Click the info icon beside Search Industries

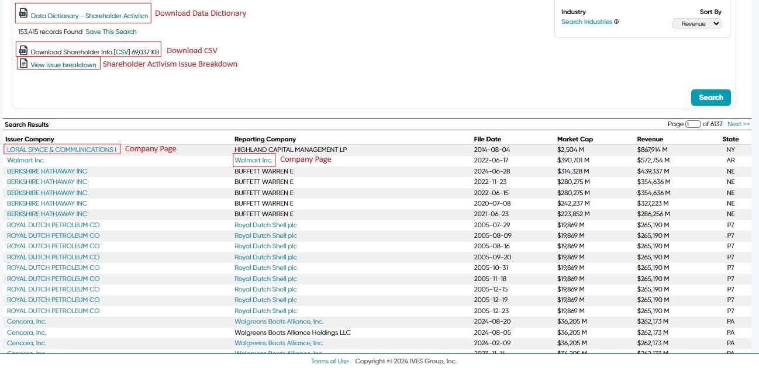(x=616, y=22)
